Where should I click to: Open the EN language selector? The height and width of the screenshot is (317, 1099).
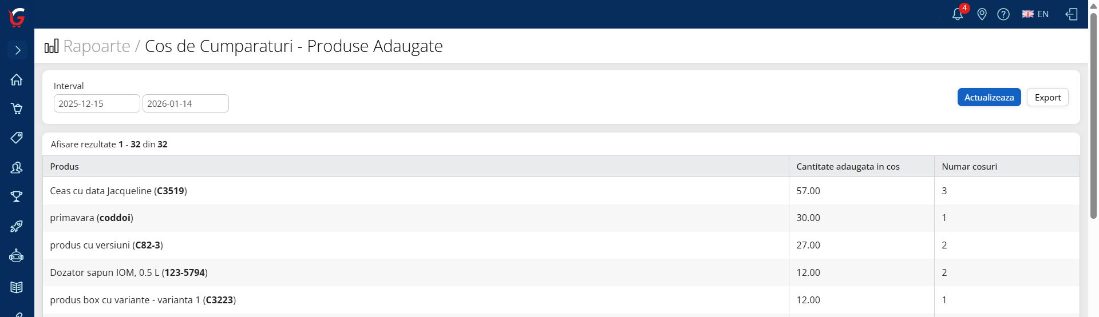(x=1035, y=14)
